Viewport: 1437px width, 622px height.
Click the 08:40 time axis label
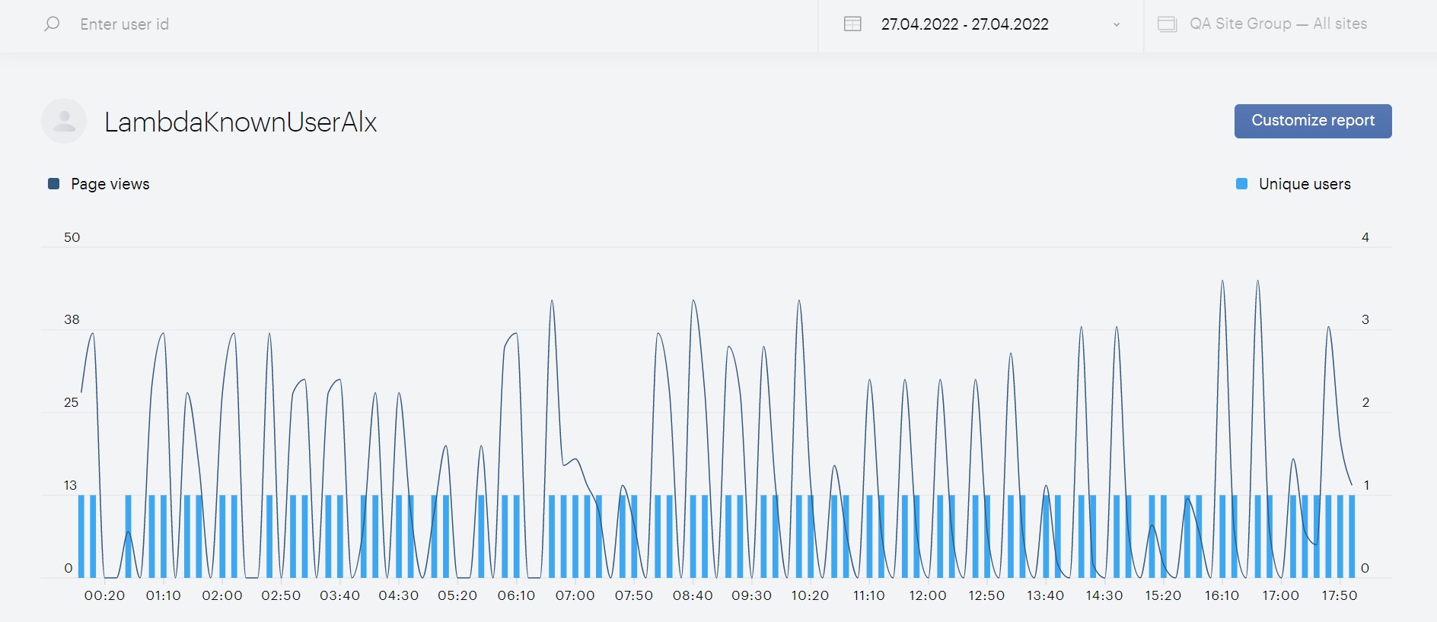pyautogui.click(x=693, y=595)
